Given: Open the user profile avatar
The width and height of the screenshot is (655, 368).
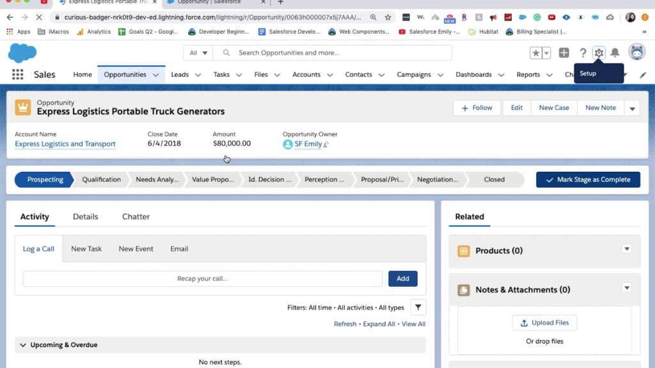Looking at the screenshot, I should 636,52.
